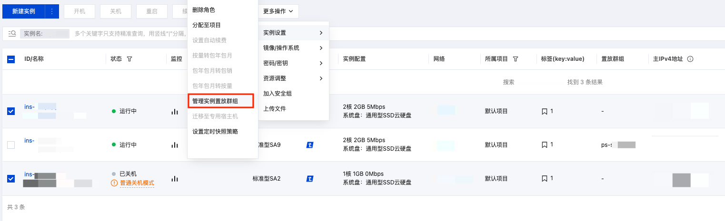Click the filter icon beside 所属项目 column

pyautogui.click(x=516, y=59)
